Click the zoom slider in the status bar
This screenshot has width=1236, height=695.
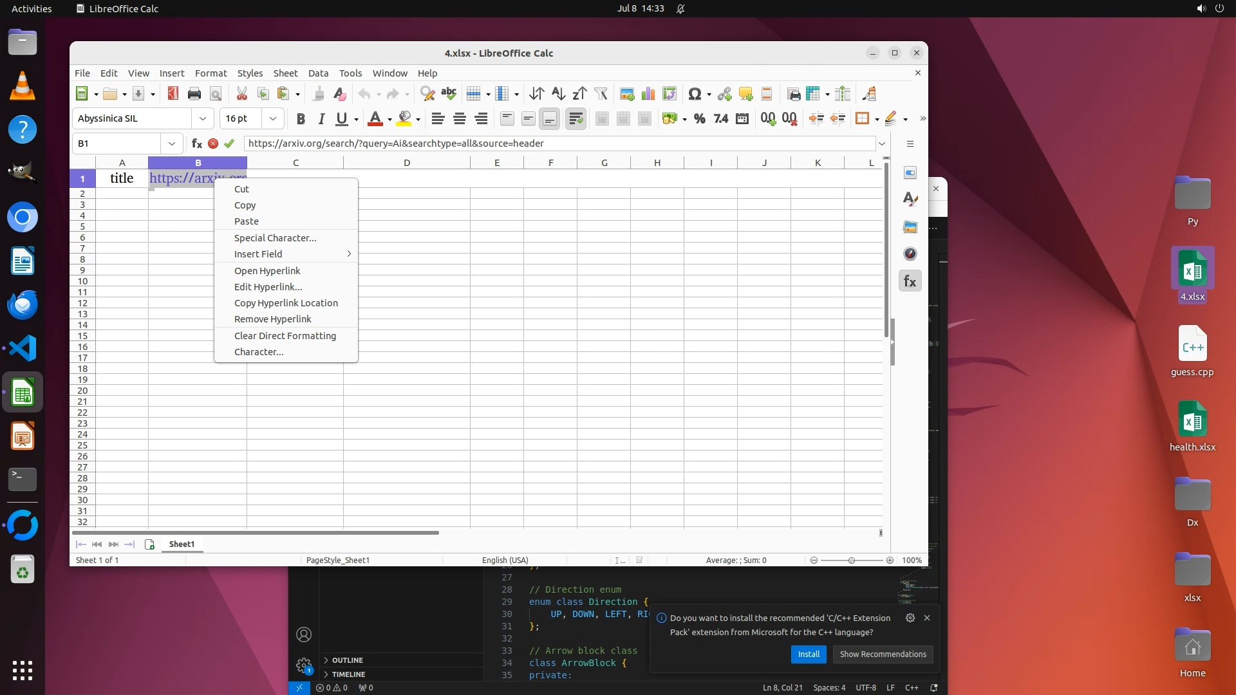point(851,561)
